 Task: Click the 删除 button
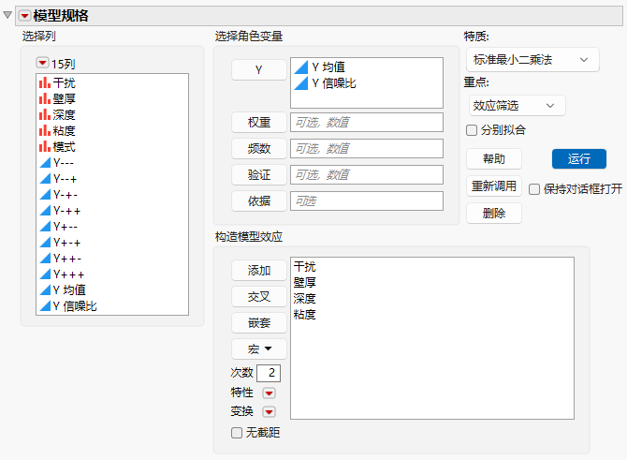click(x=494, y=214)
